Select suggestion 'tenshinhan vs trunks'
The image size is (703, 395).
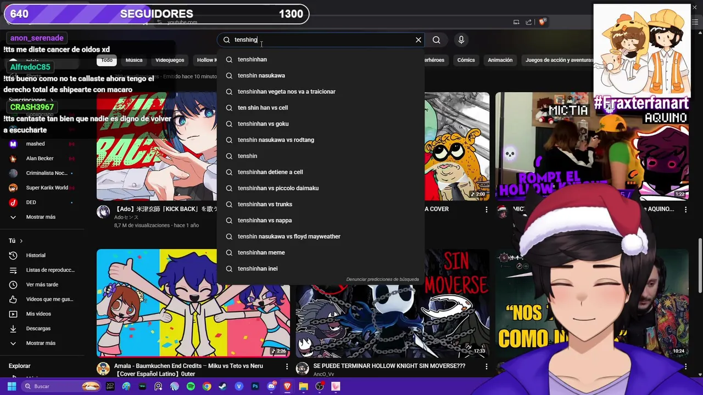click(x=321, y=204)
